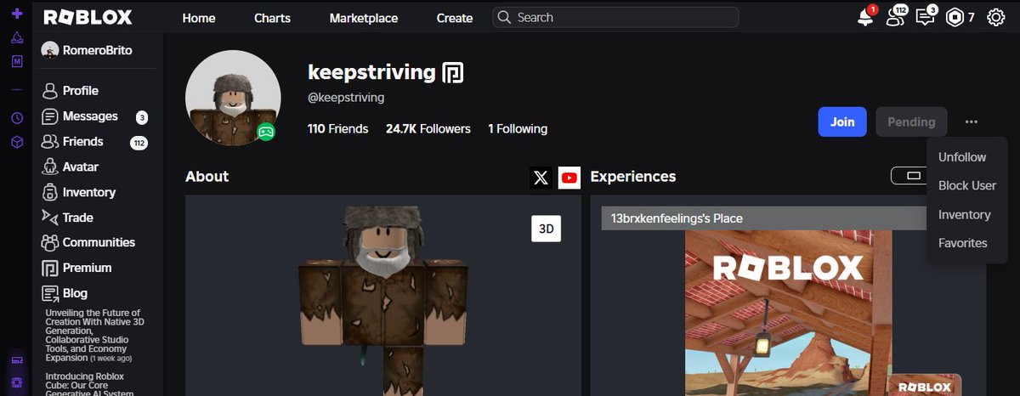Open friend requests icon showing 112
The image size is (1020, 396).
tap(895, 17)
